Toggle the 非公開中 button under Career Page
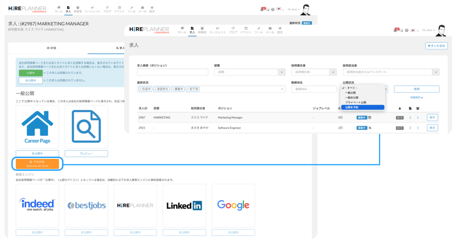Viewport: 455px width, 243px height. click(37, 154)
